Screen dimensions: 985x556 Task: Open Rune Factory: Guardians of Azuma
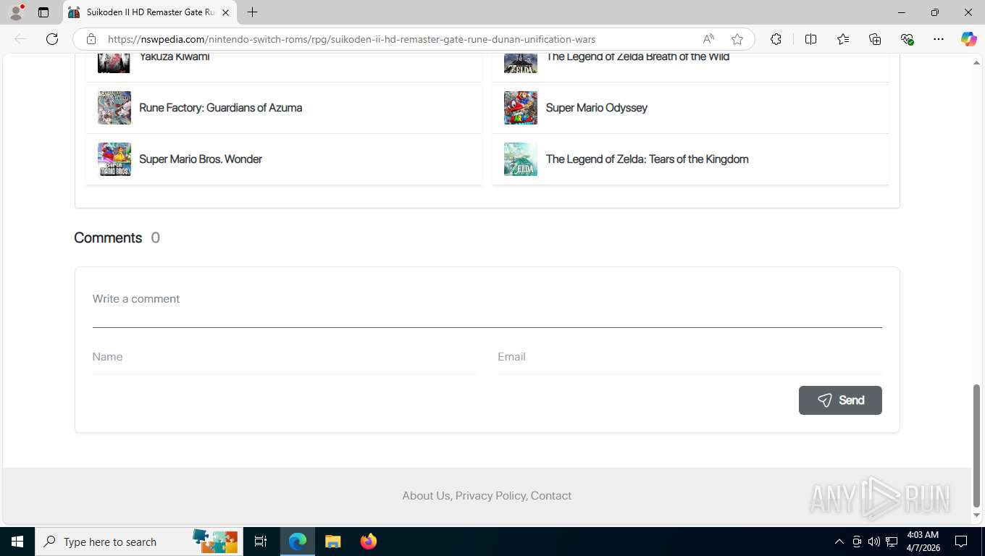221,108
